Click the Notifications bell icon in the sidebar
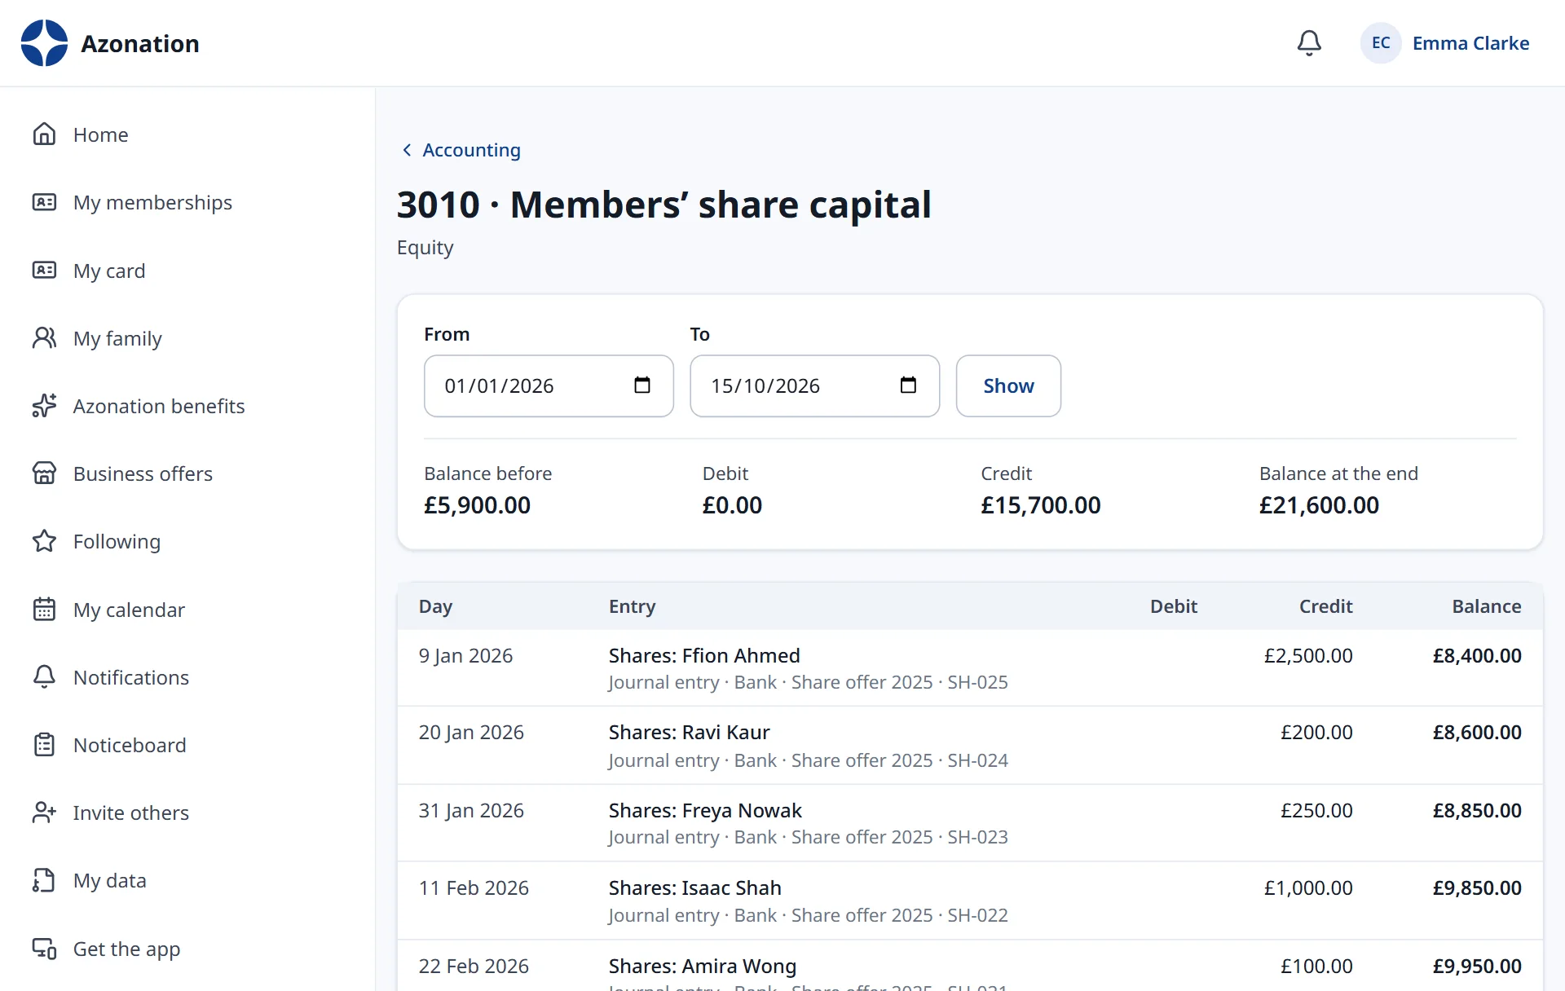Viewport: 1565px width, 991px height. 44,677
